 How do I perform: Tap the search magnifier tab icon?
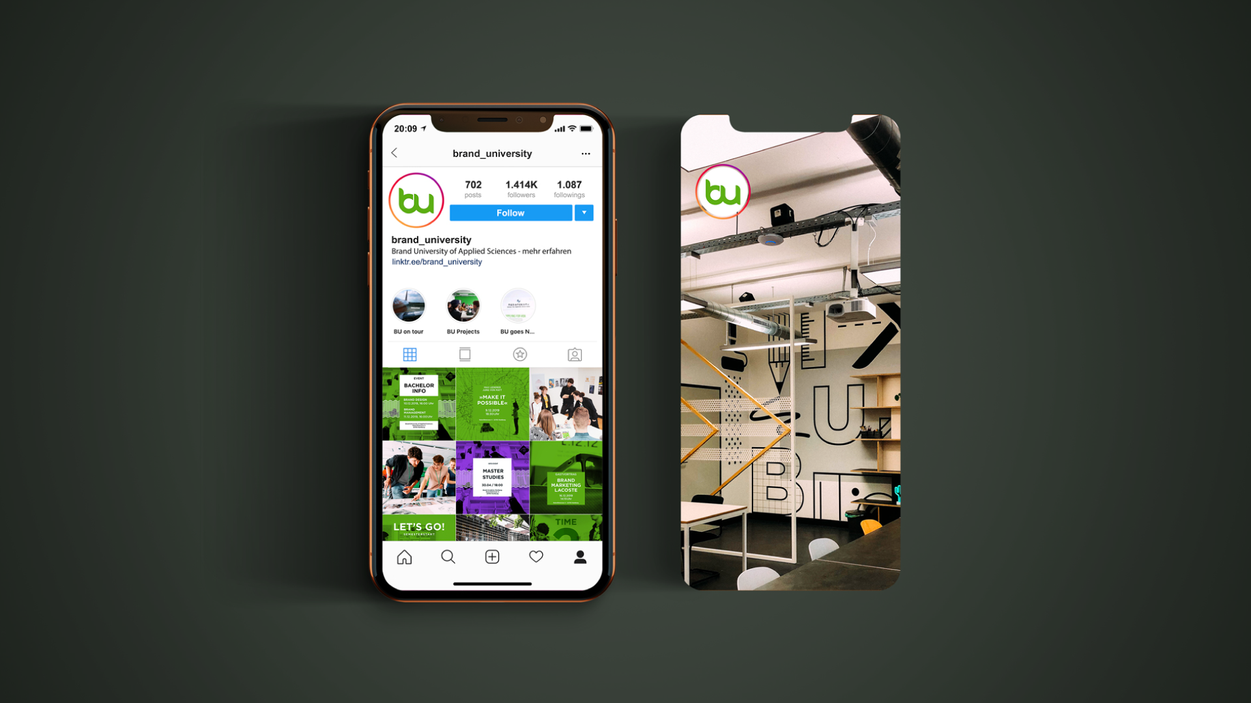pos(447,557)
